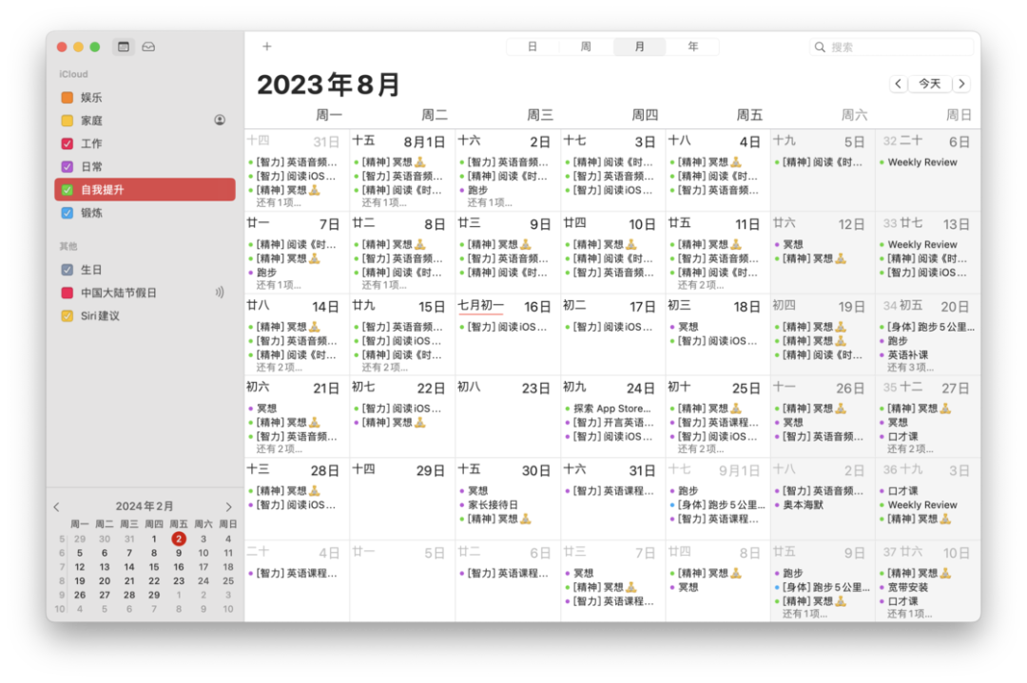Toggle the 中国大陆节假日 calendar checkbox
Image resolution: width=1027 pixels, height=683 pixels.
(x=67, y=293)
